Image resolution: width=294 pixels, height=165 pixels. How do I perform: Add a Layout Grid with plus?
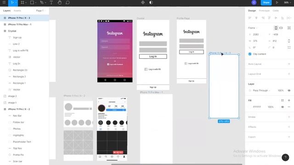289,74
